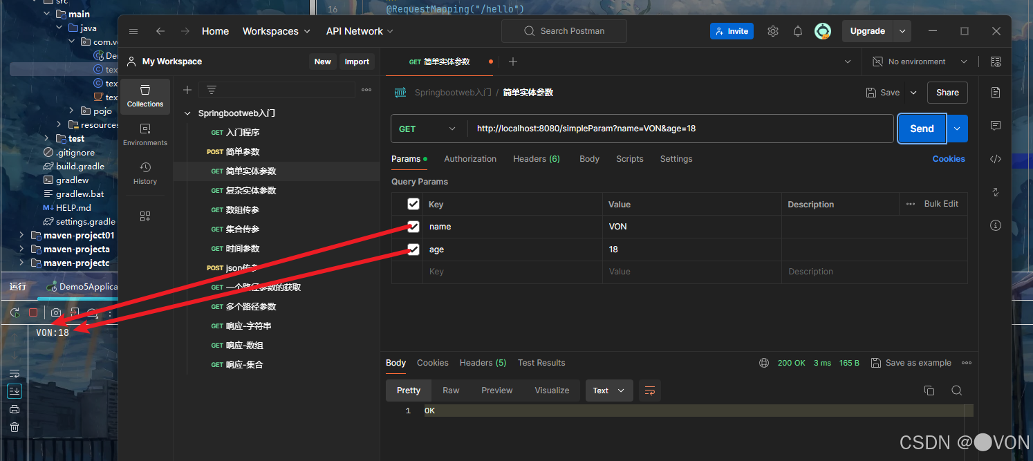Image resolution: width=1033 pixels, height=461 pixels.
Task: Uncheck the age parameter checkbox
Action: (x=413, y=250)
